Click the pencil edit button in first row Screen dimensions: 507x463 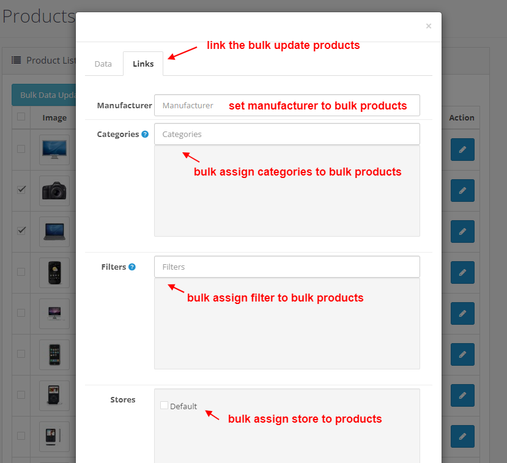[462, 149]
